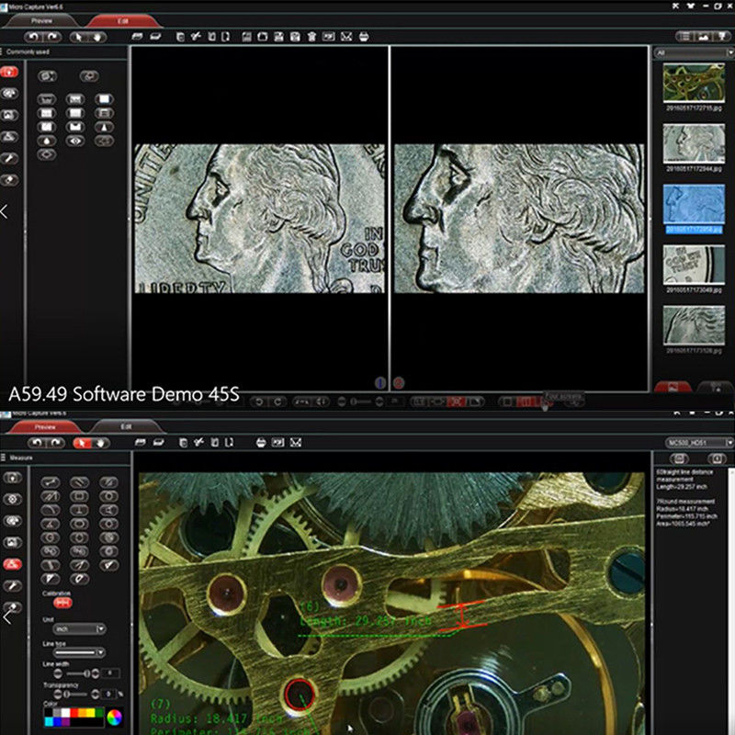Viewport: 735px width, 735px height.
Task: Enable pointer mode in top window toolbar
Action: [78, 37]
